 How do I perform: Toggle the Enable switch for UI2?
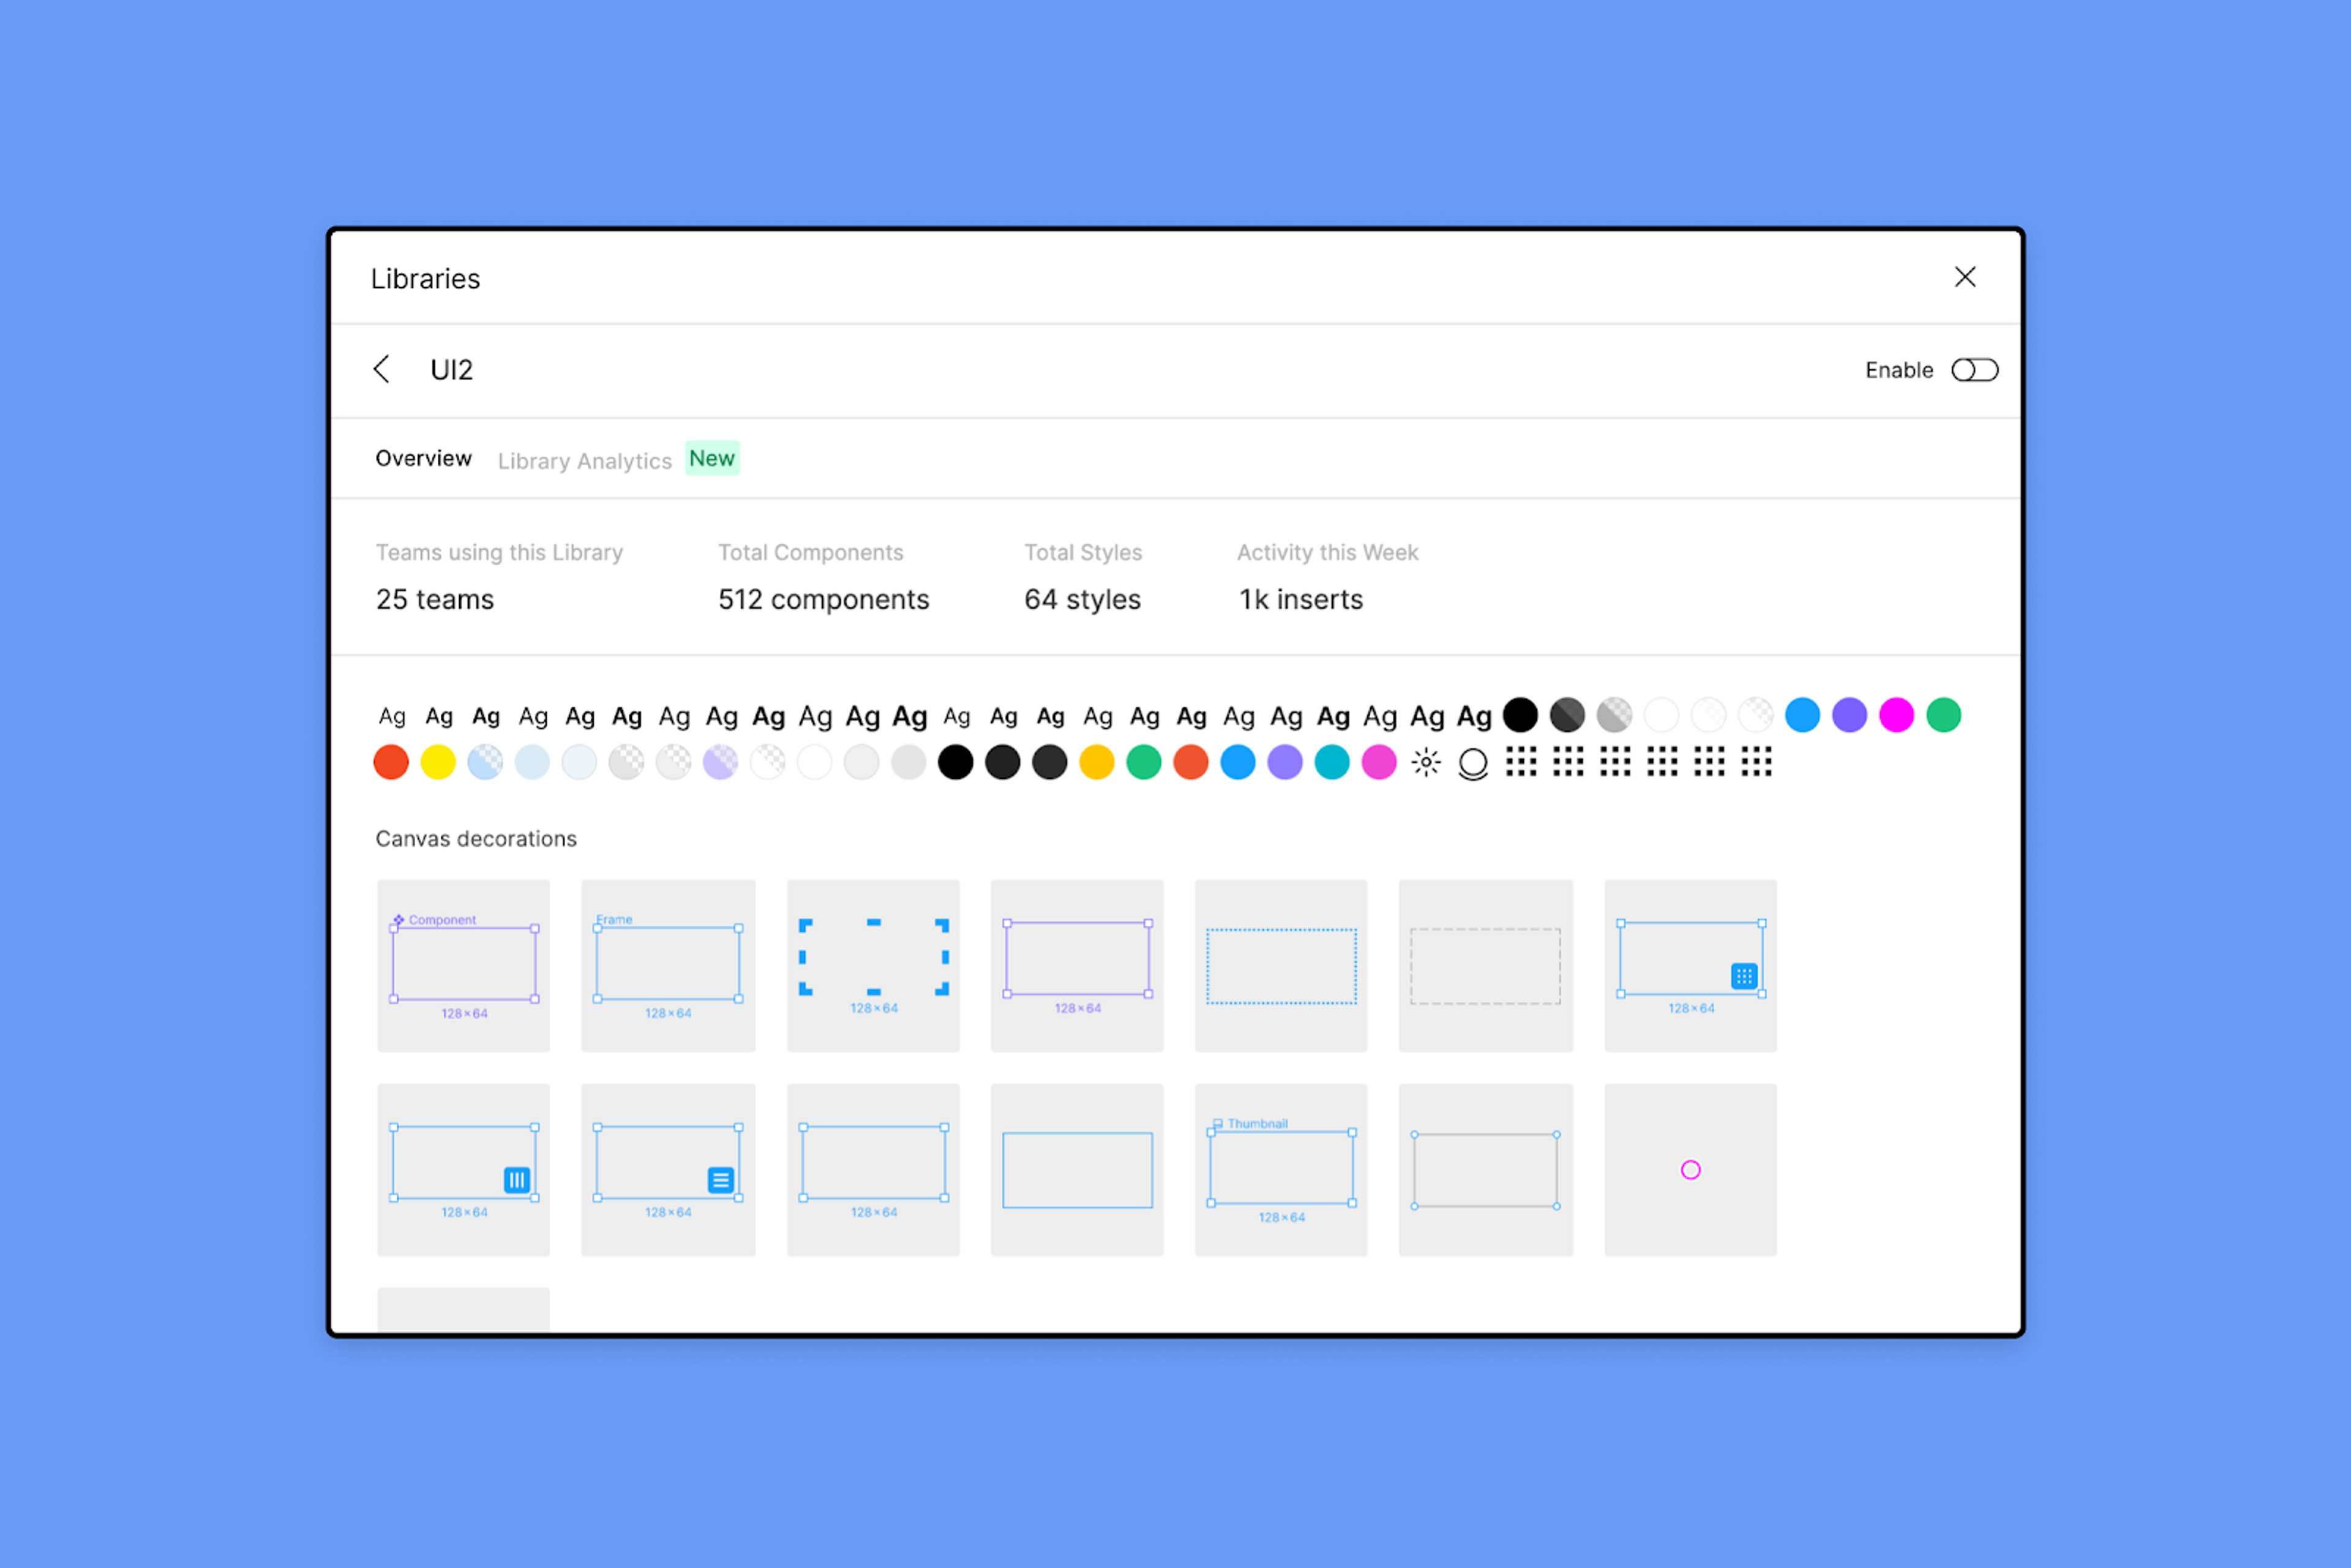point(1974,370)
